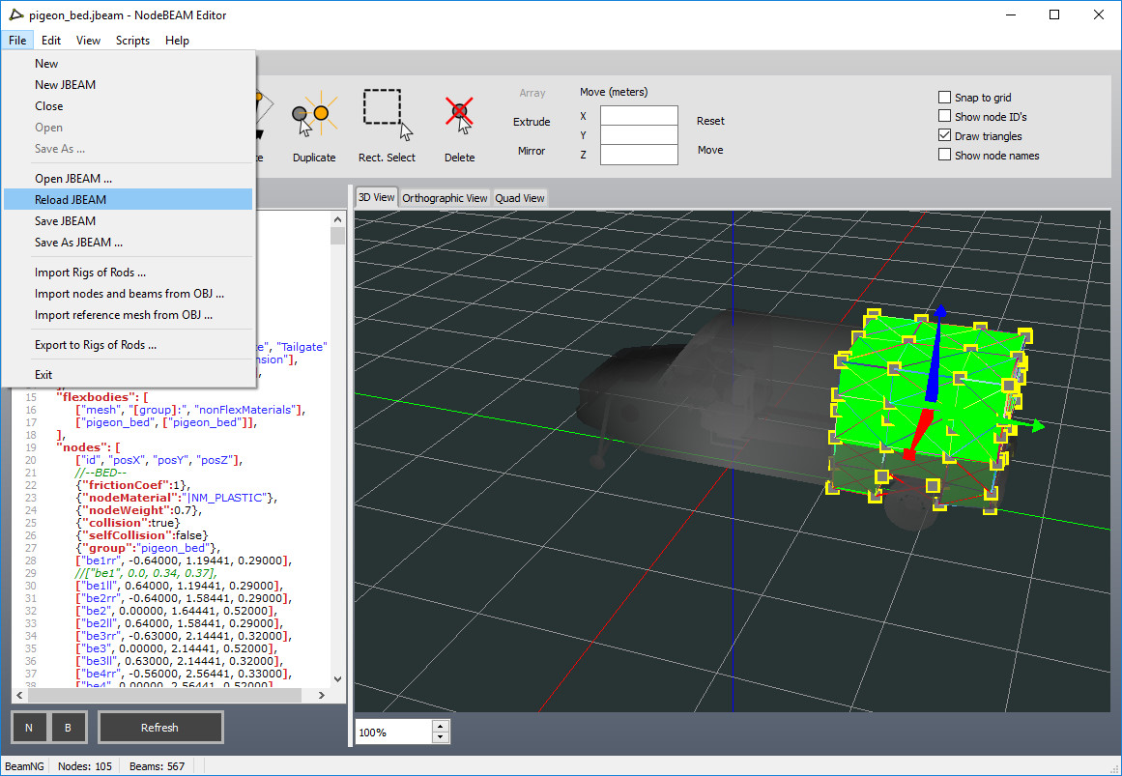
Task: Select Save As JBEAM ... entry
Action: (x=129, y=243)
